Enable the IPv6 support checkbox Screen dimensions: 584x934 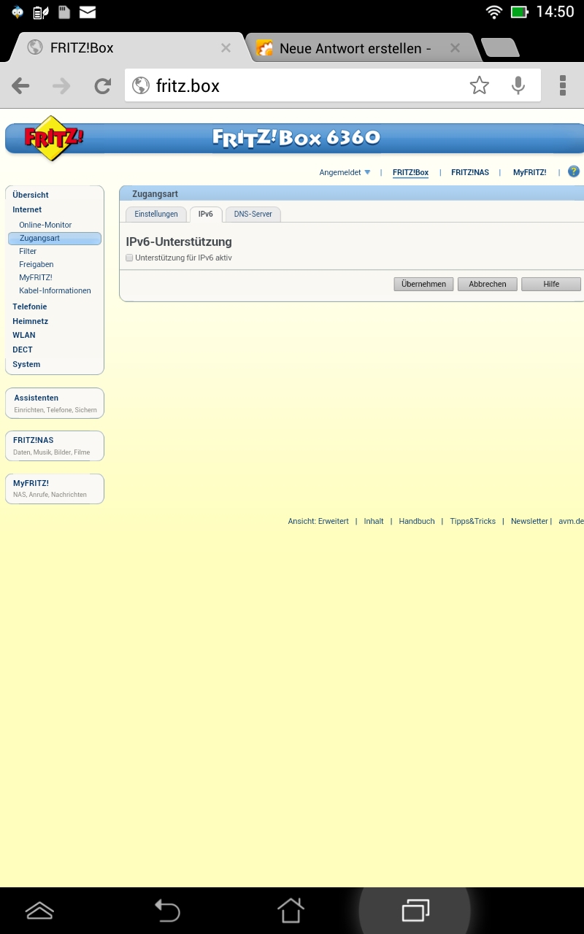coord(129,258)
